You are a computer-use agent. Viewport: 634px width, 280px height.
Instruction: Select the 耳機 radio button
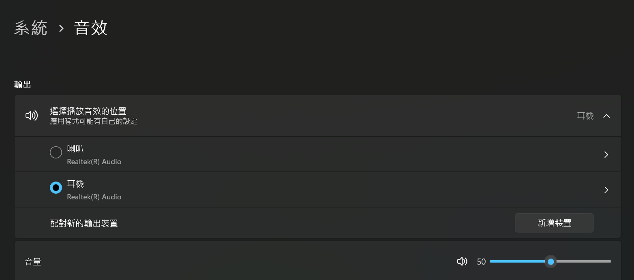[x=56, y=188]
